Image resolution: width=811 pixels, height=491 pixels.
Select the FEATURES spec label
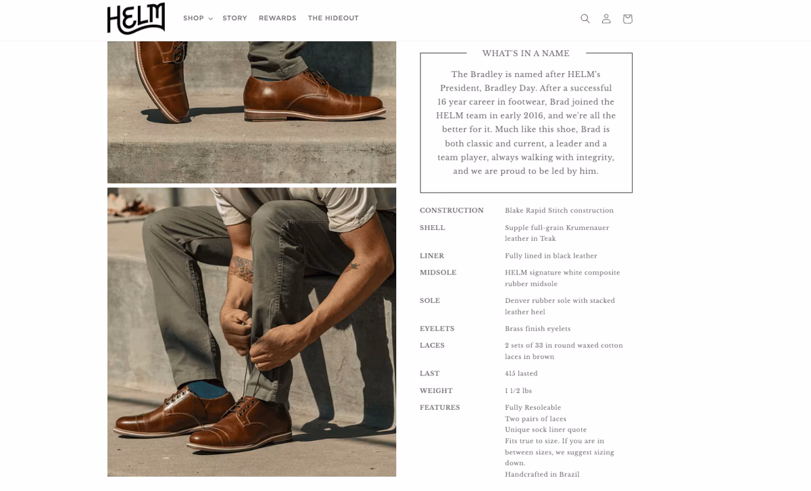[439, 408]
